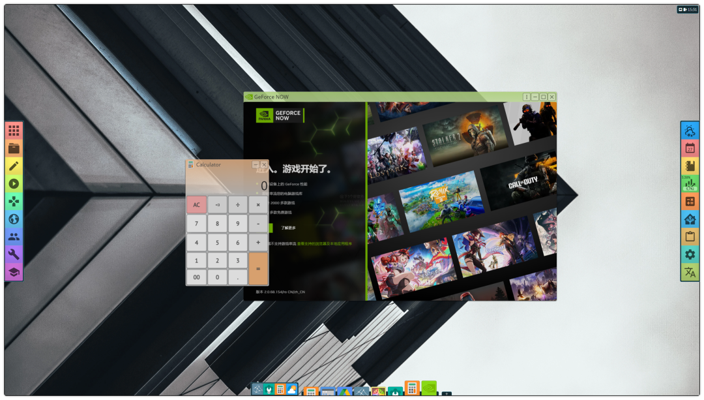Screen dimensions: 704x400
Task: Click digit 7 in Calculator
Action: [197, 223]
